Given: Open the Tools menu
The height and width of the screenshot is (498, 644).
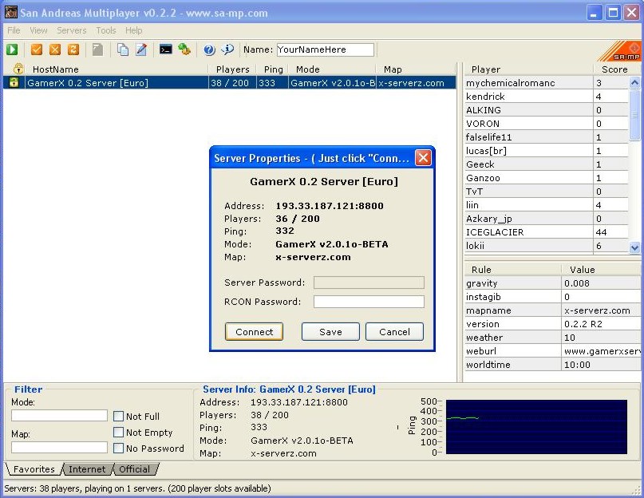Looking at the screenshot, I should (x=106, y=30).
